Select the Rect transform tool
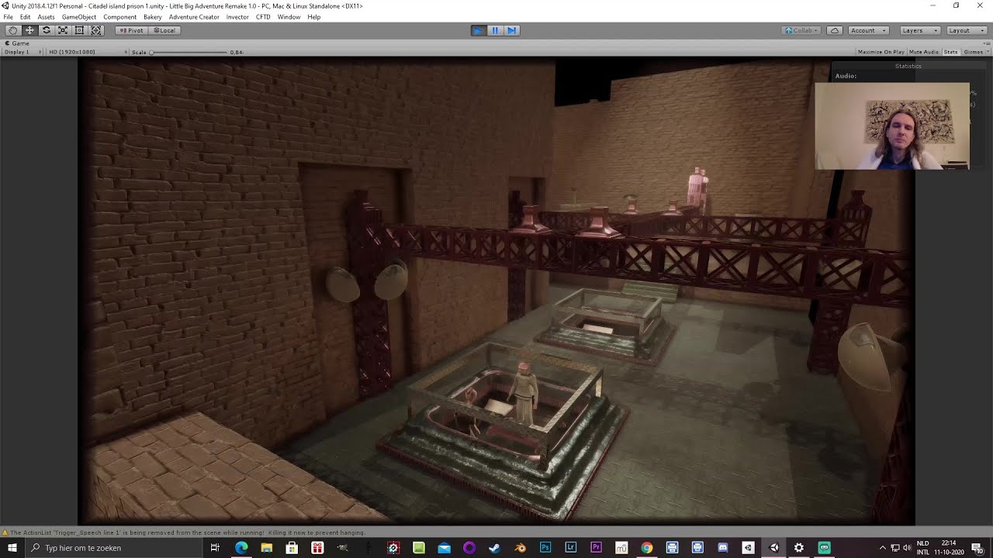Image resolution: width=993 pixels, height=558 pixels. click(x=79, y=30)
